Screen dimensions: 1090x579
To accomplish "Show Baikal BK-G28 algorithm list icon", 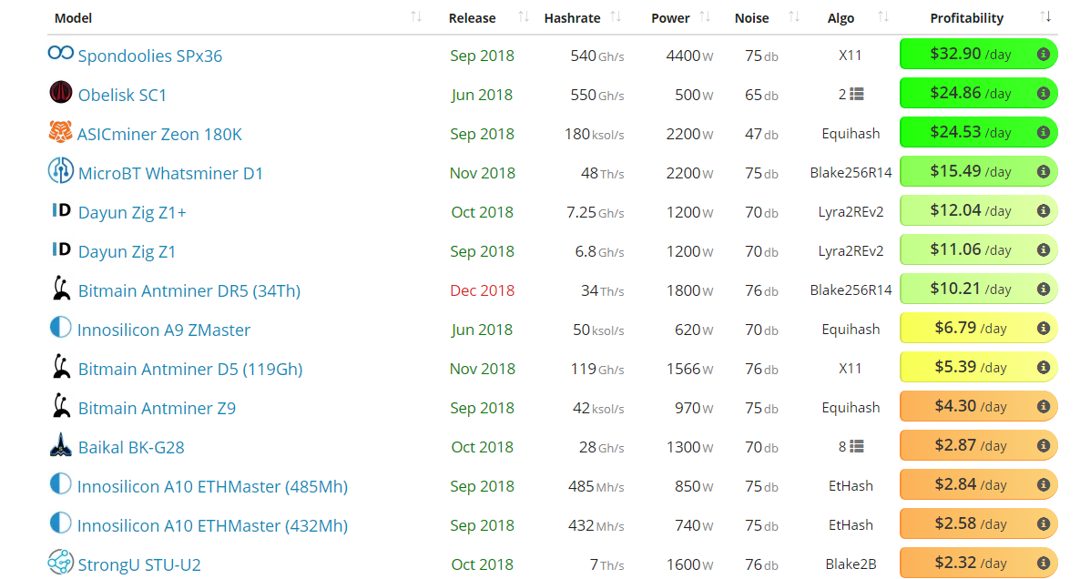I will 856,446.
